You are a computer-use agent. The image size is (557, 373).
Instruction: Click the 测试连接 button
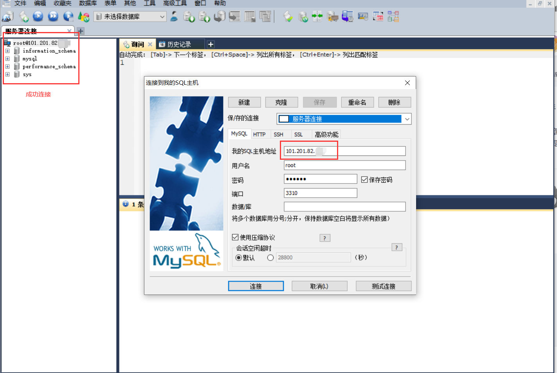383,286
